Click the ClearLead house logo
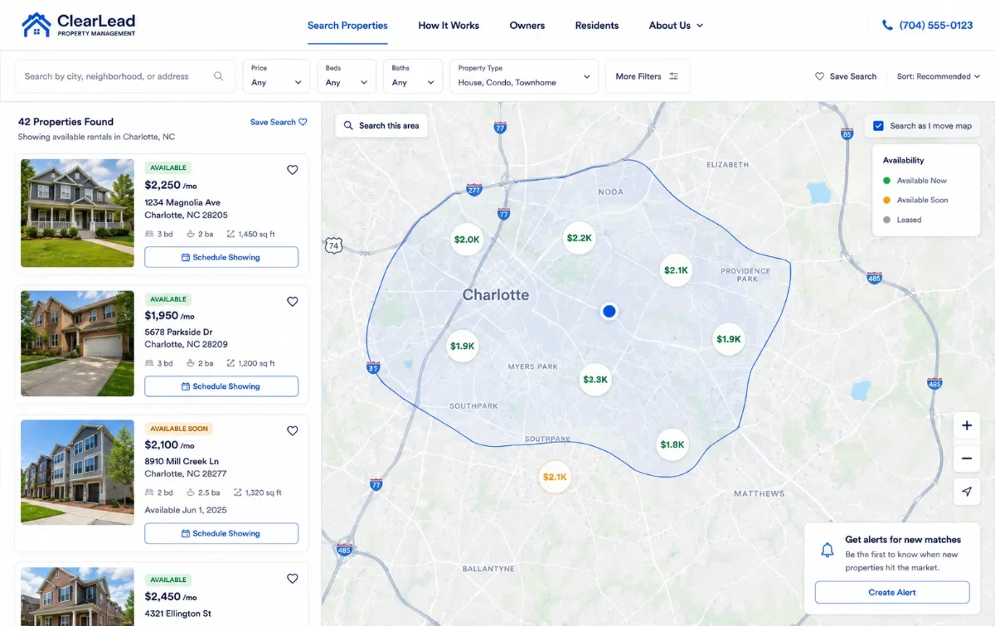995x626 pixels. coord(36,25)
